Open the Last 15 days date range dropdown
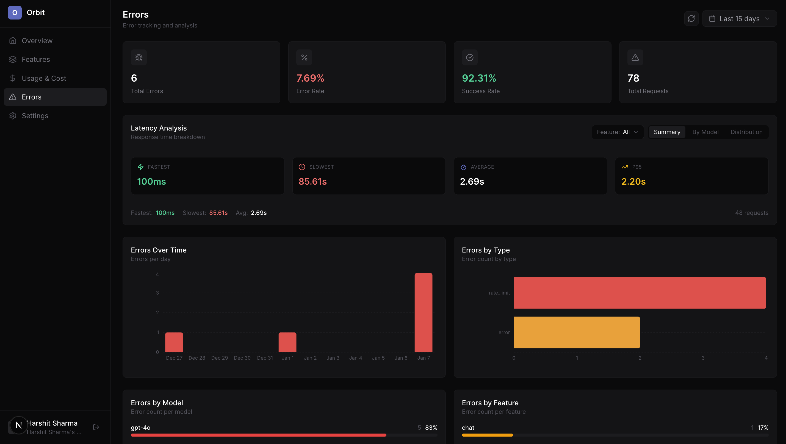The width and height of the screenshot is (786, 444). point(740,19)
